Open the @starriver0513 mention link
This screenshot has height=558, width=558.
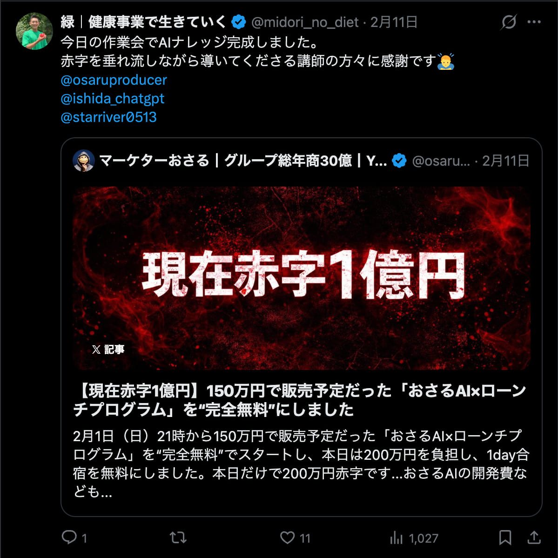tap(108, 117)
